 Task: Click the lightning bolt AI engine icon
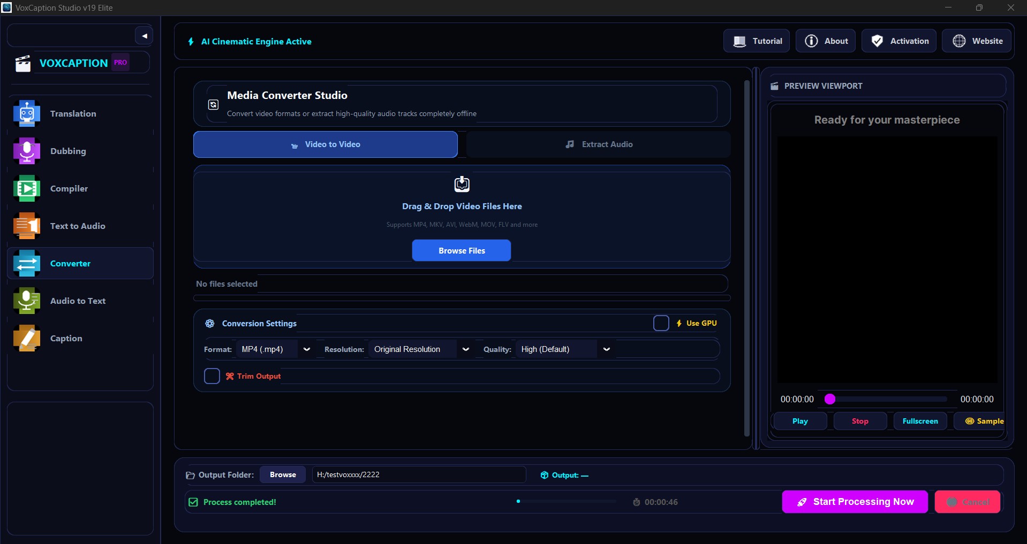(191, 41)
